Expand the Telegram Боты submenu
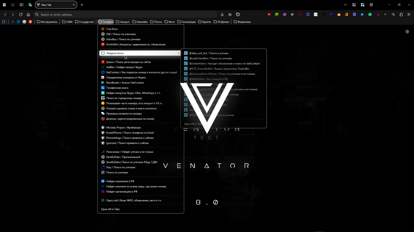 (140, 53)
